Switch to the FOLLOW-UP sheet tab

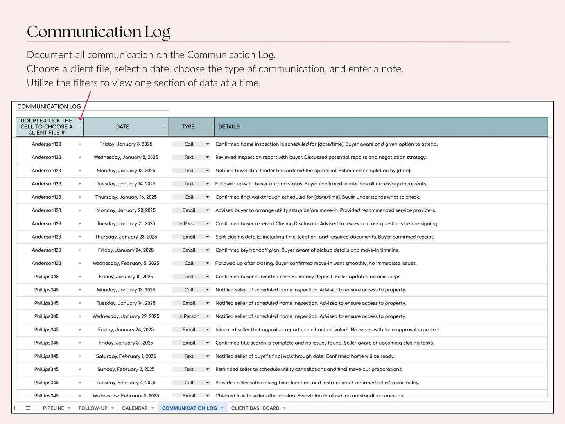(x=93, y=408)
